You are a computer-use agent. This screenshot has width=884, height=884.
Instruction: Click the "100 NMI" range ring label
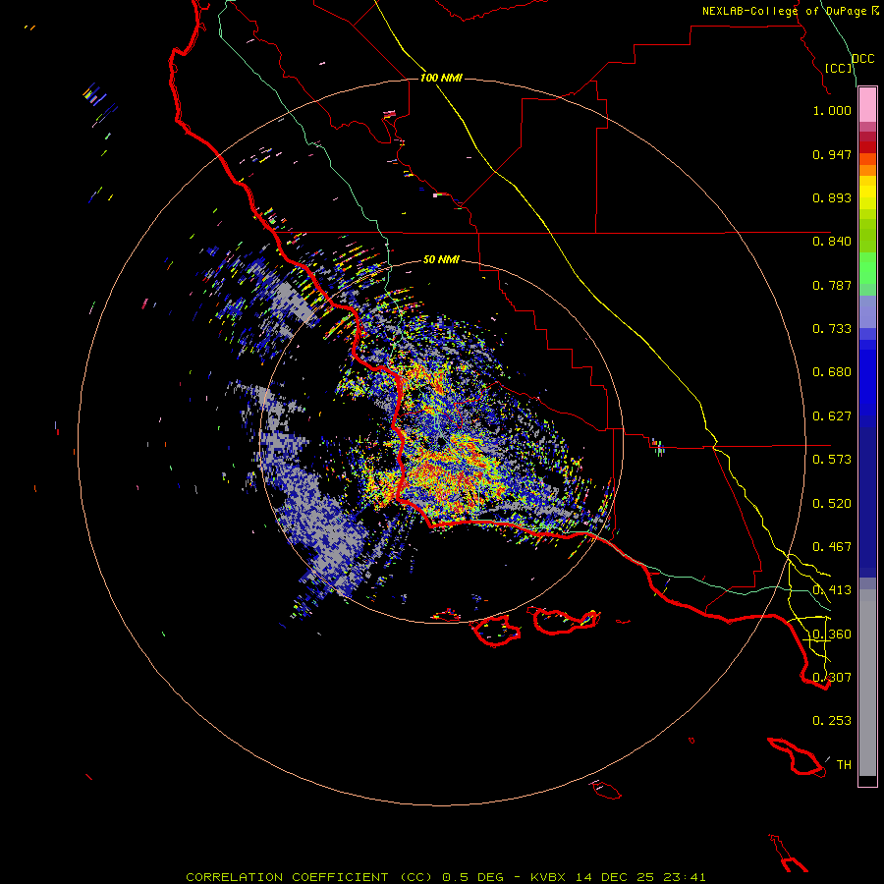pyautogui.click(x=441, y=78)
